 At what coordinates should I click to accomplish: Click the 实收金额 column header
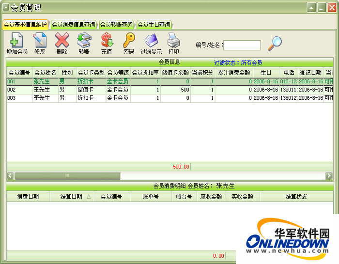(x=243, y=197)
